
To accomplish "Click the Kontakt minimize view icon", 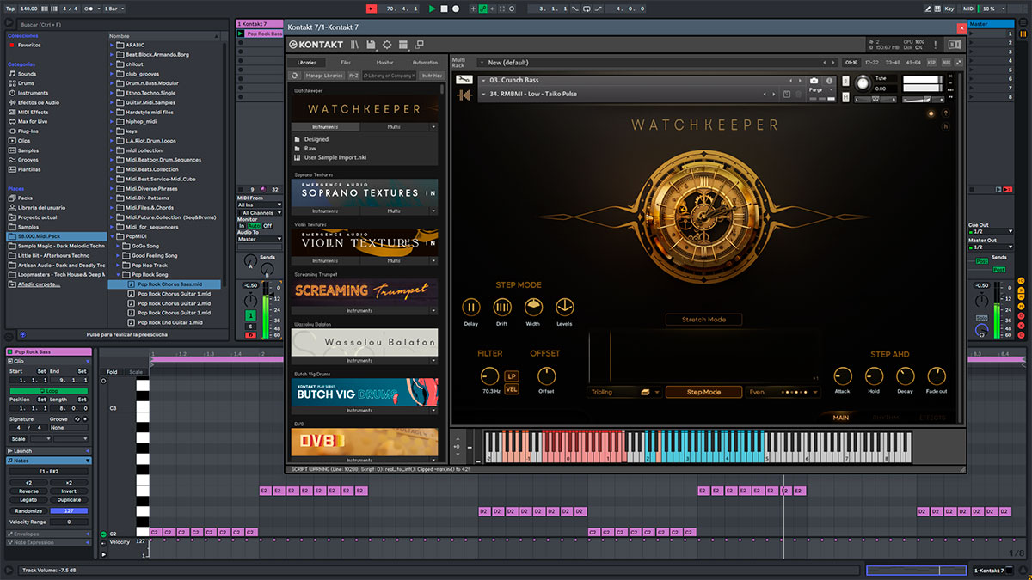I will 420,44.
